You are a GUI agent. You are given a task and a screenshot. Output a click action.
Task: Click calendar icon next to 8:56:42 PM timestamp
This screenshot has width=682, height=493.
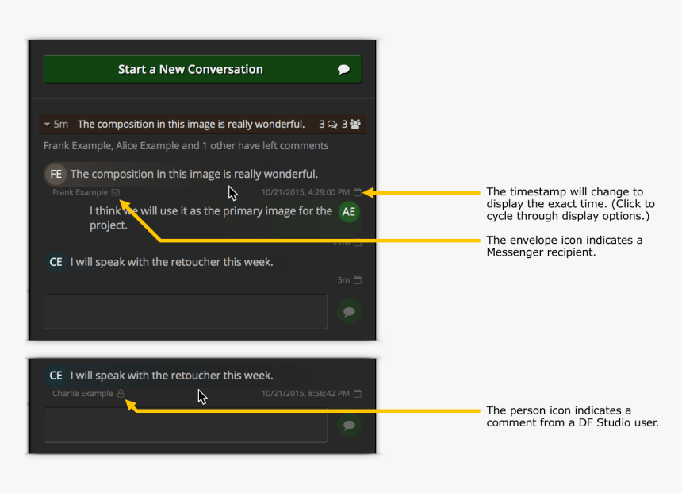[x=358, y=393]
